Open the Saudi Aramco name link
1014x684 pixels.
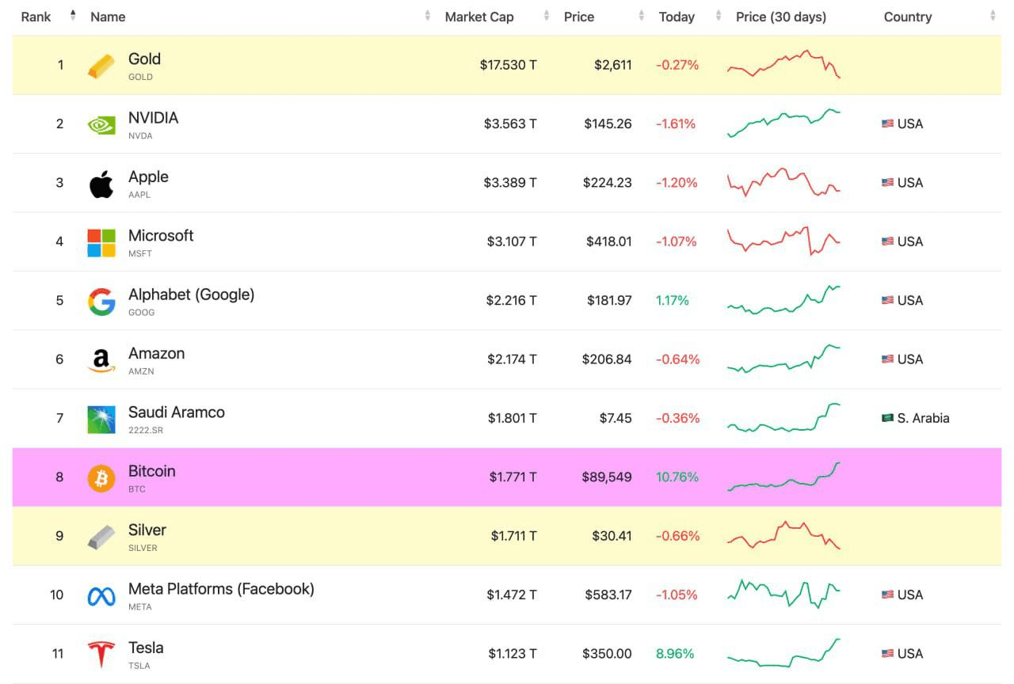[177, 412]
